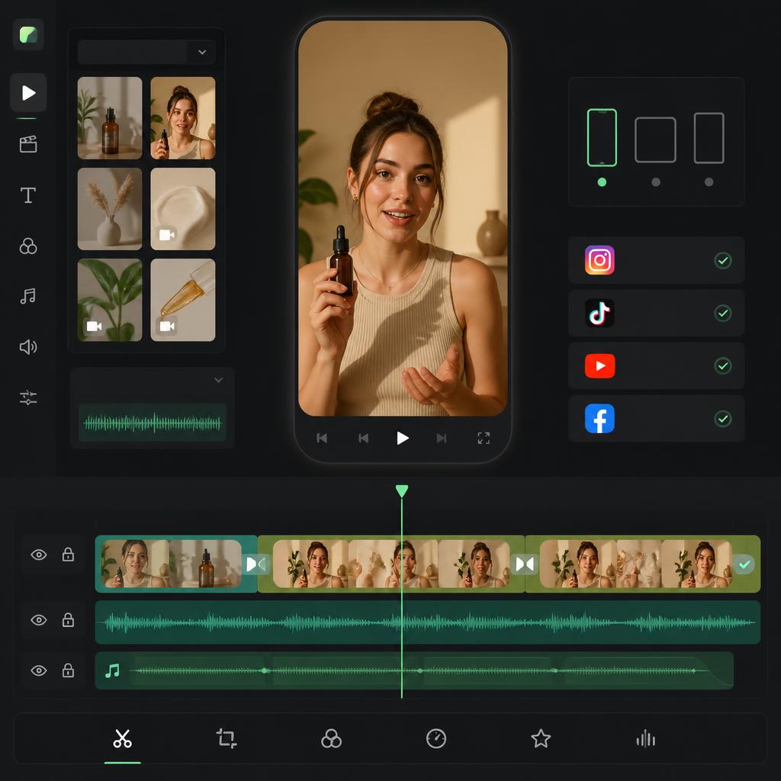Open the color filters sidebar icon
Image resolution: width=781 pixels, height=781 pixels.
28,246
